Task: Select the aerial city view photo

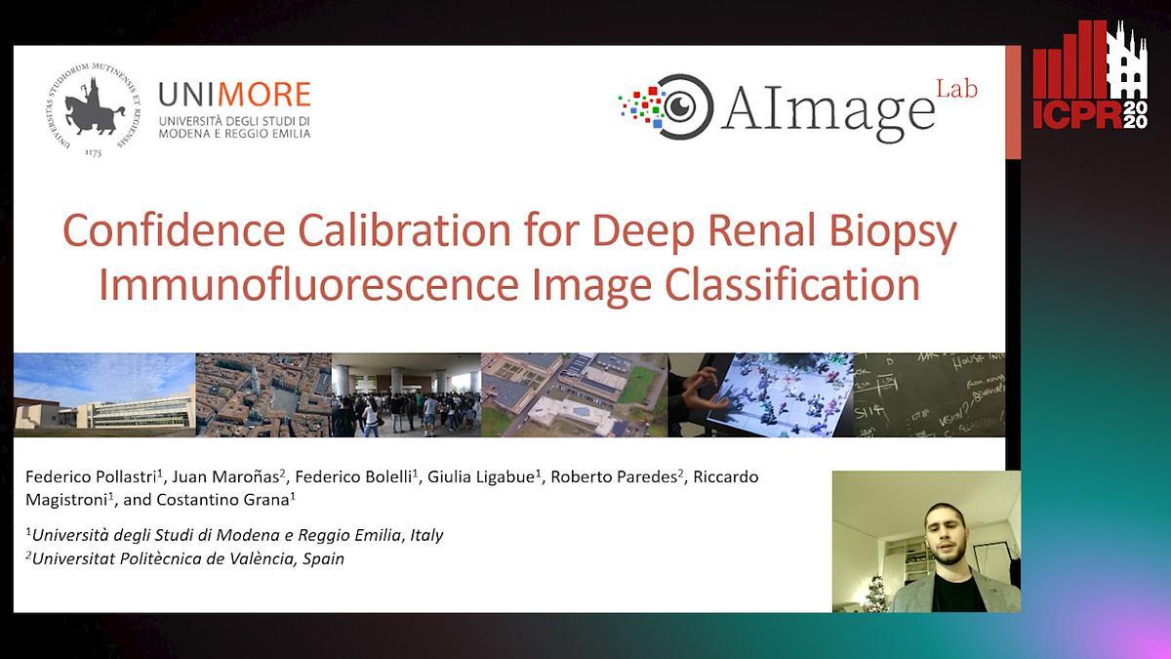Action: 263,394
